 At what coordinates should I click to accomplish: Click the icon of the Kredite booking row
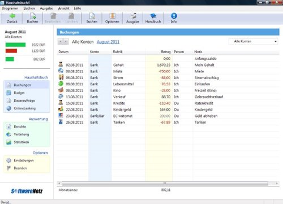61,103
